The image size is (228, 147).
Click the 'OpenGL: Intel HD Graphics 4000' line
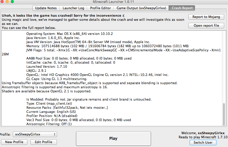pos(97,75)
